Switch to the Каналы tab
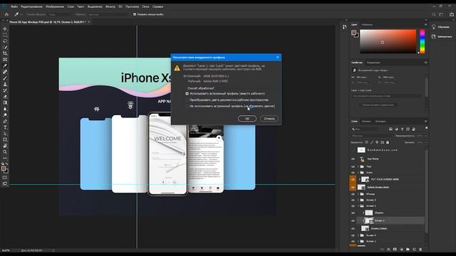456x256 pixels. 366,122
